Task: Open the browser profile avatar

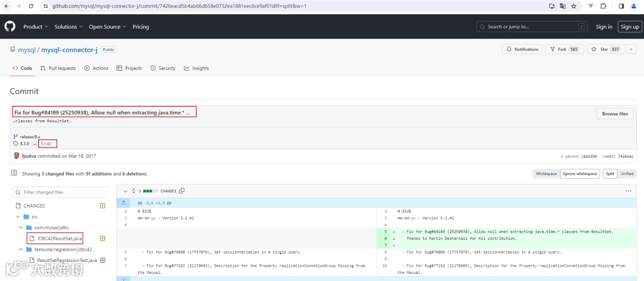Action: tap(634, 6)
